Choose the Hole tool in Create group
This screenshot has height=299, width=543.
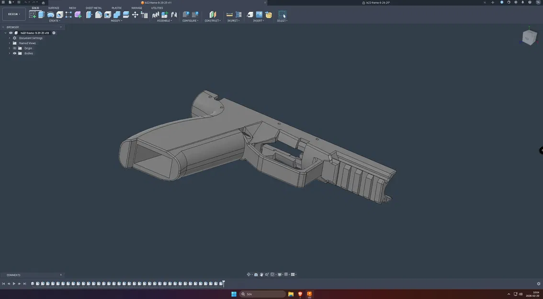pos(59,14)
